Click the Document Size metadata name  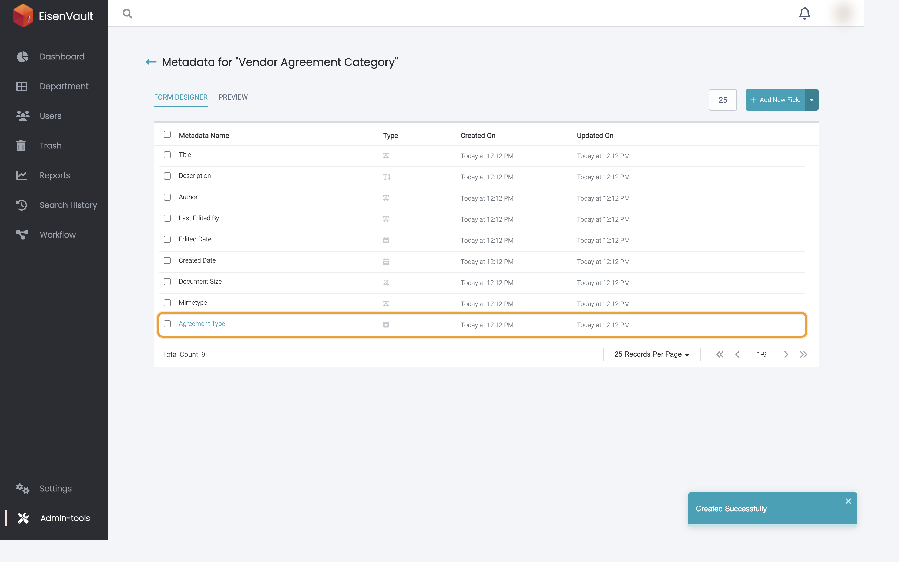pyautogui.click(x=200, y=282)
